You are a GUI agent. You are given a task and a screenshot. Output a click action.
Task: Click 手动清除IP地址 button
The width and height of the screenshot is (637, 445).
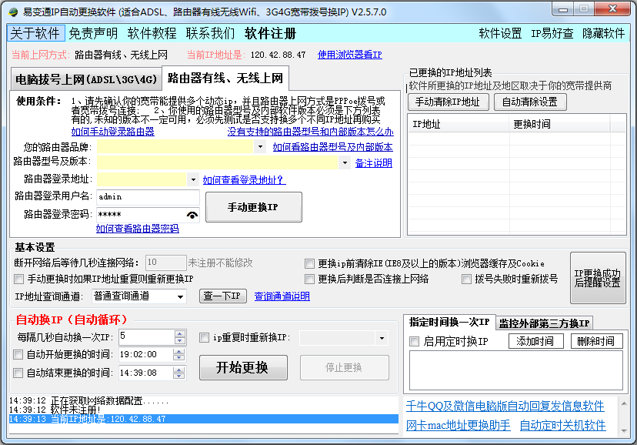[448, 102]
